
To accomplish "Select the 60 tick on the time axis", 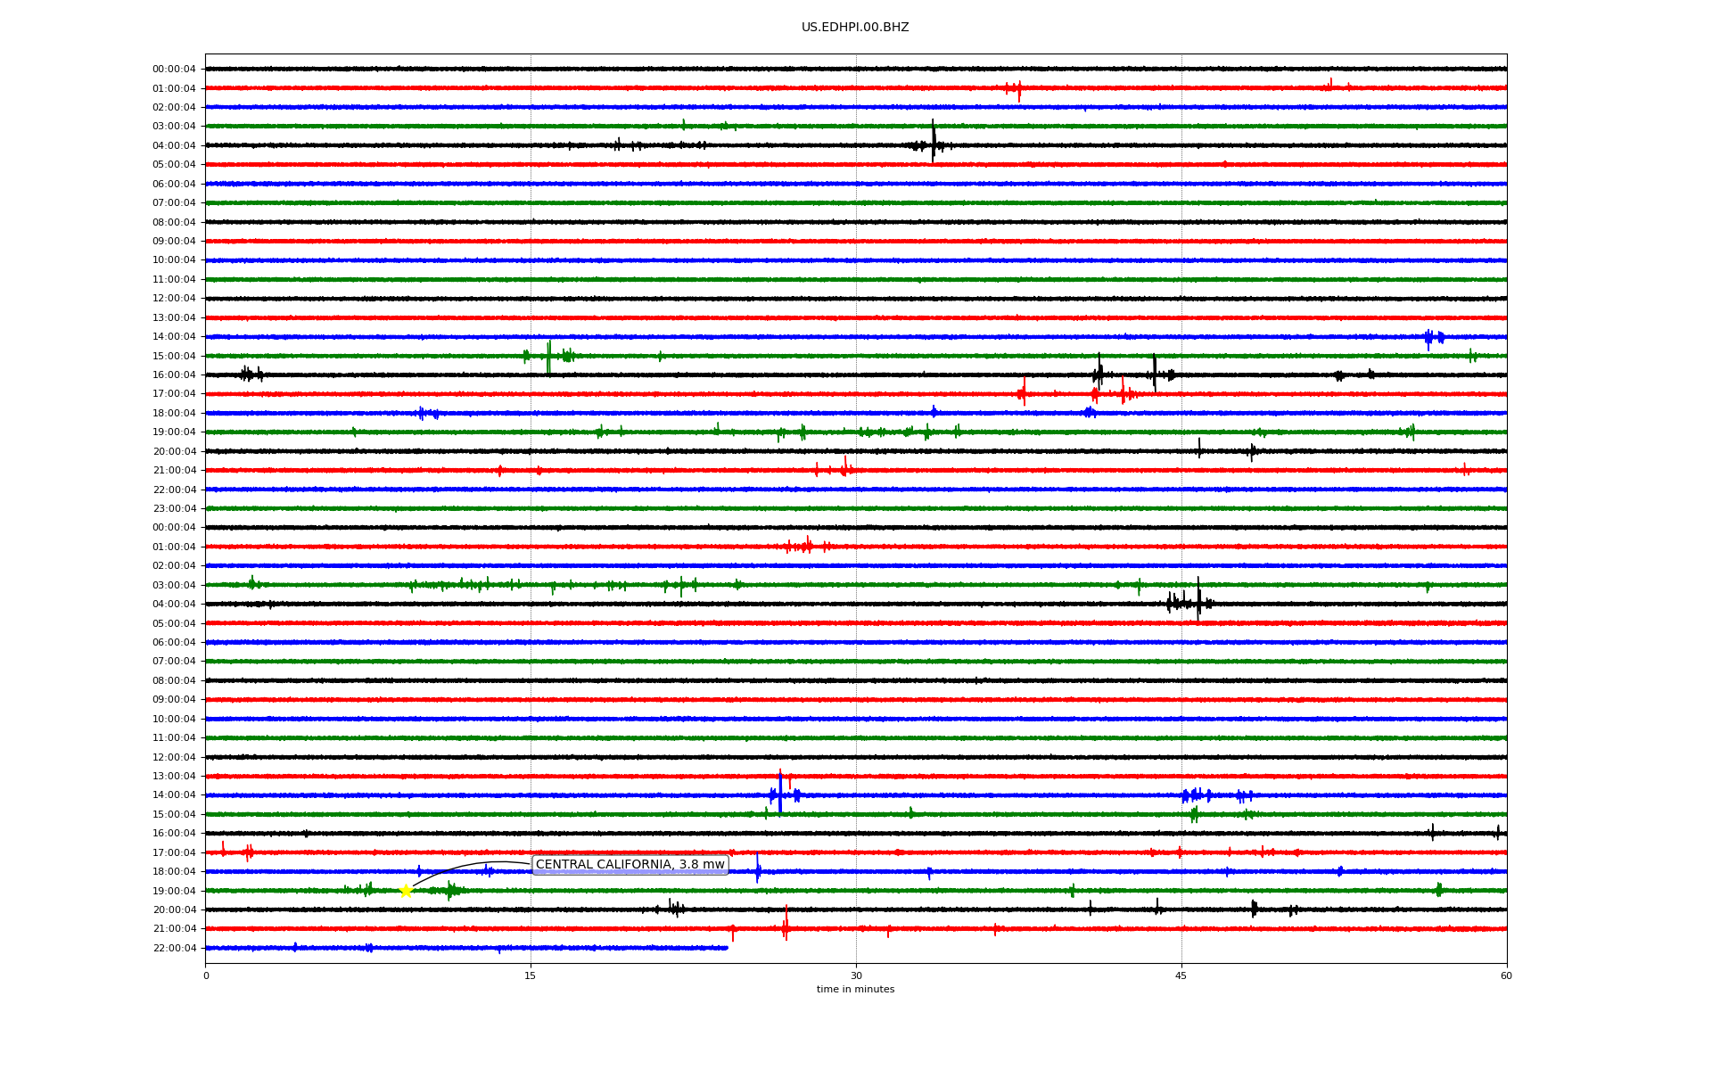I will (x=1506, y=975).
